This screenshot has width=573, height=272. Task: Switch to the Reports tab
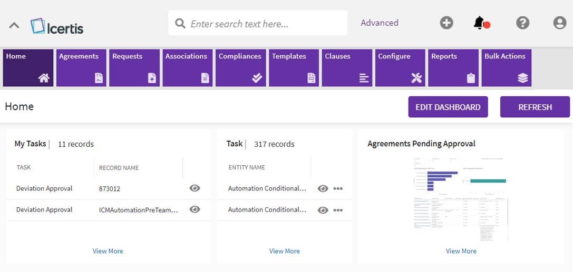(453, 68)
